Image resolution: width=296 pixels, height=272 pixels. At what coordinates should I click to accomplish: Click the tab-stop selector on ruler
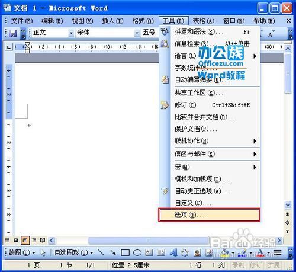click(9, 47)
